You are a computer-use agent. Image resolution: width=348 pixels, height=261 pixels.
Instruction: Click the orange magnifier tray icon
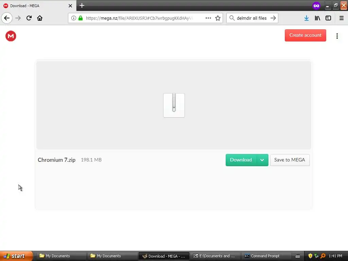coord(323,256)
